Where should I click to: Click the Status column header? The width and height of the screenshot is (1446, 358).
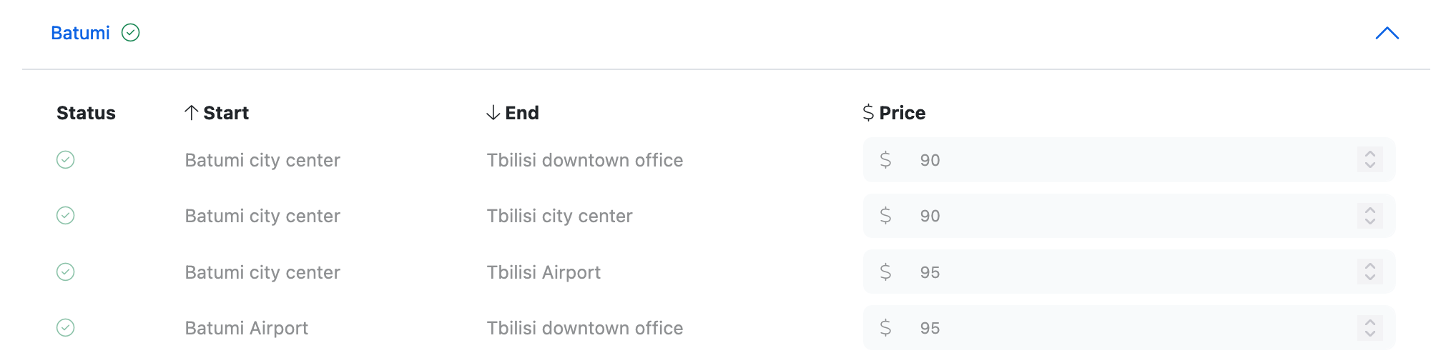point(86,113)
